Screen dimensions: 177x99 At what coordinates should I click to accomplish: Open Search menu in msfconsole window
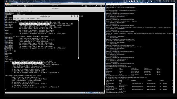19,11
